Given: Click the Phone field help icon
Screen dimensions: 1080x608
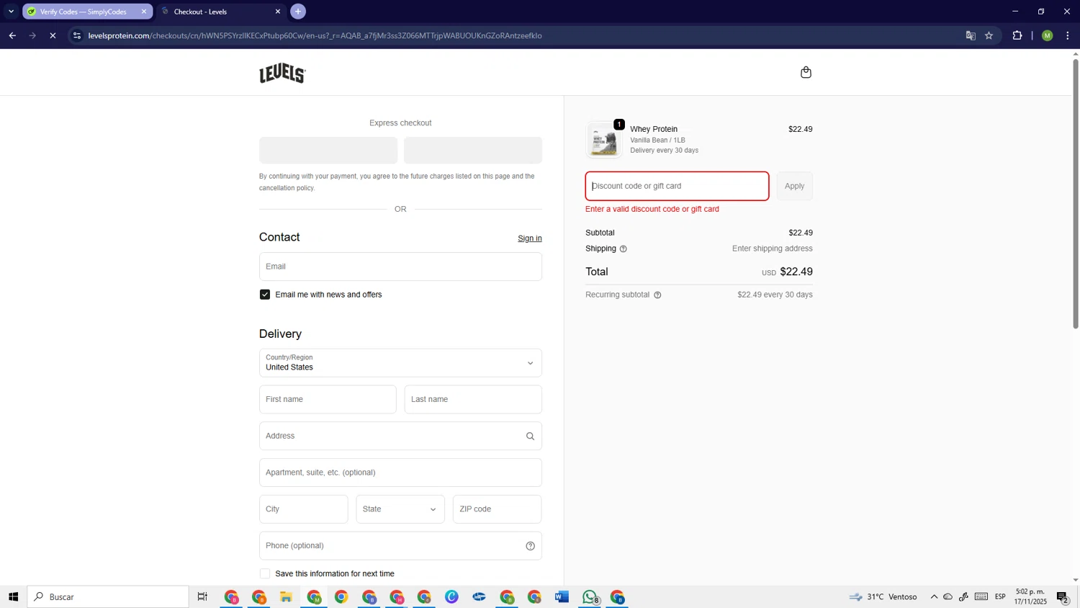Looking at the screenshot, I should (530, 546).
